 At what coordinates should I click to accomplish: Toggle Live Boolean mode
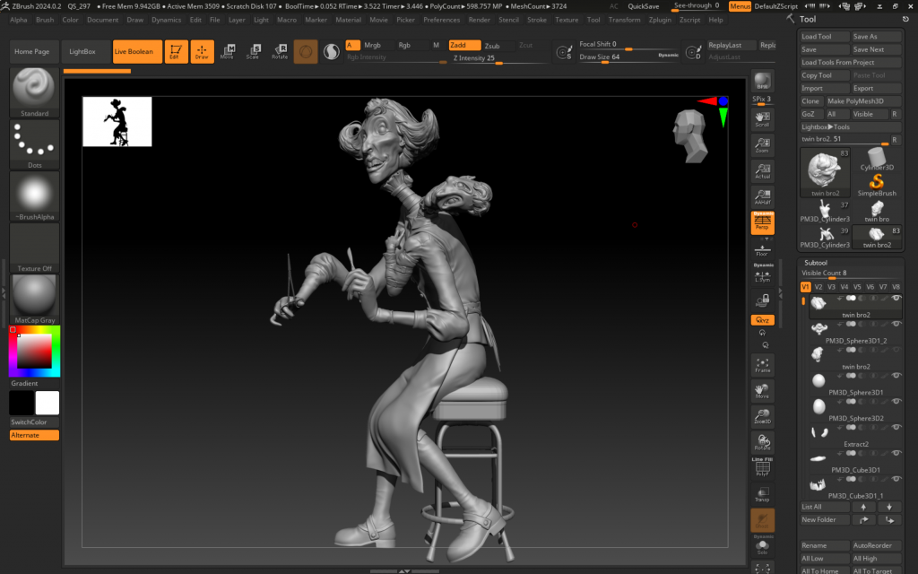point(137,51)
